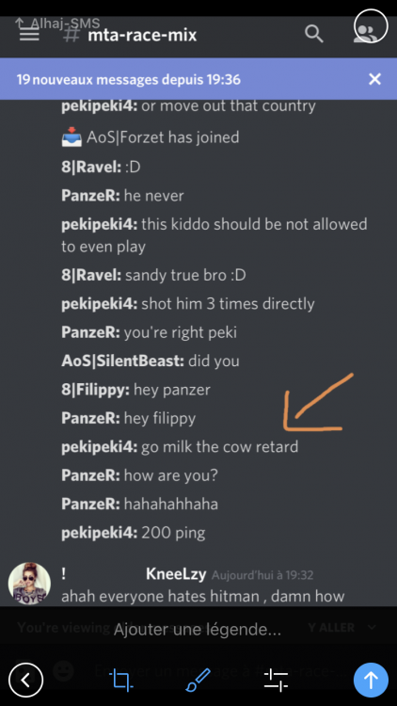Select the crop tool icon

point(122,680)
